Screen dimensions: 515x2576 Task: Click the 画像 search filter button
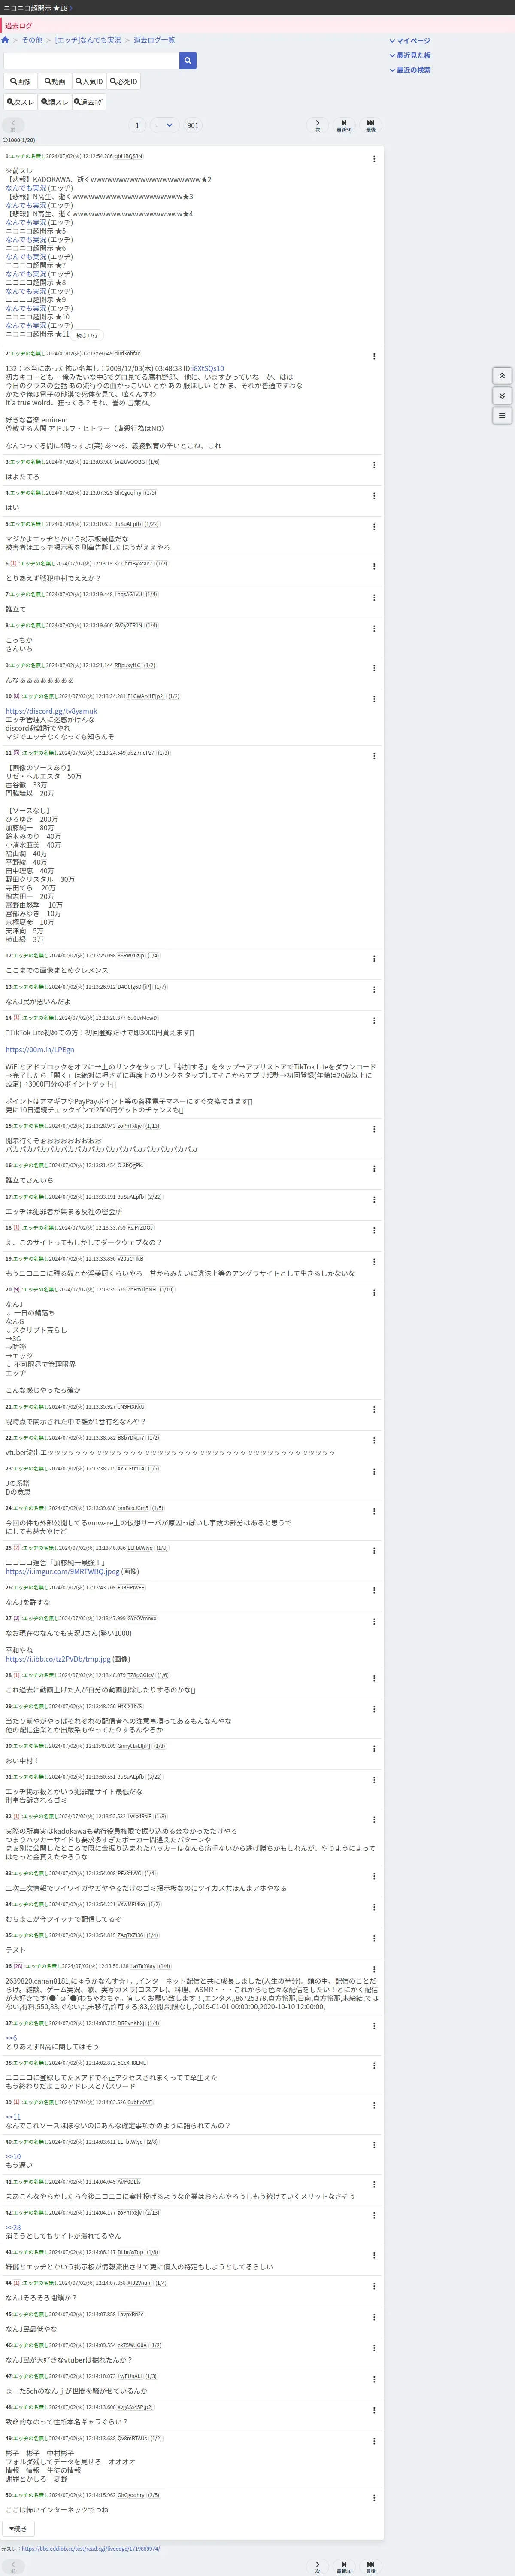tap(20, 82)
